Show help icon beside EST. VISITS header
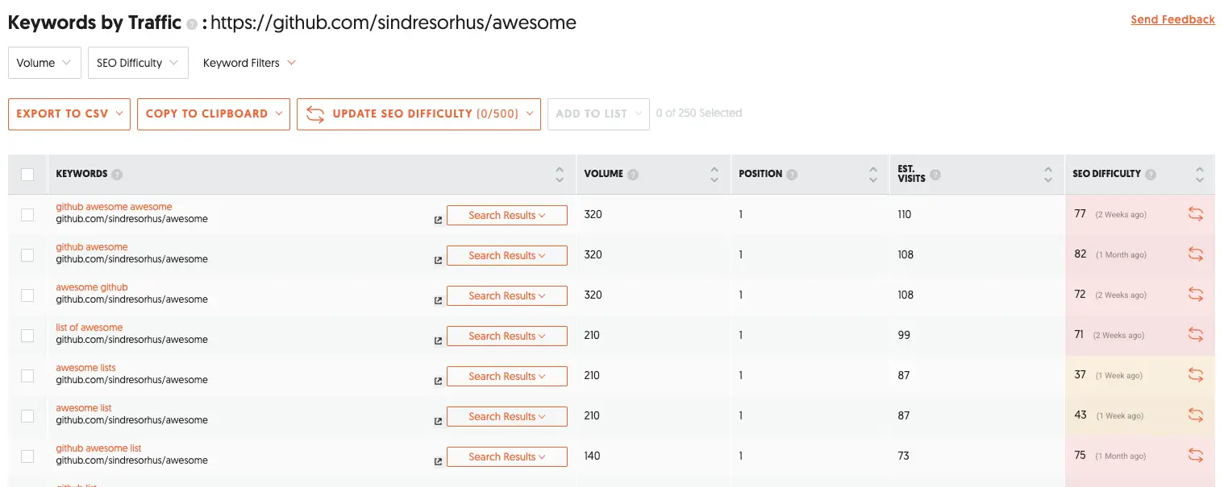 click(935, 175)
